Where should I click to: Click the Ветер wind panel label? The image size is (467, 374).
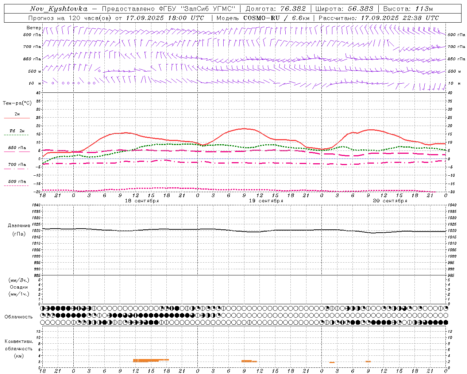(x=34, y=28)
